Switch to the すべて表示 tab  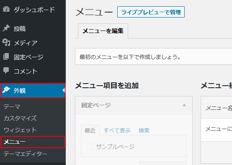117,130
